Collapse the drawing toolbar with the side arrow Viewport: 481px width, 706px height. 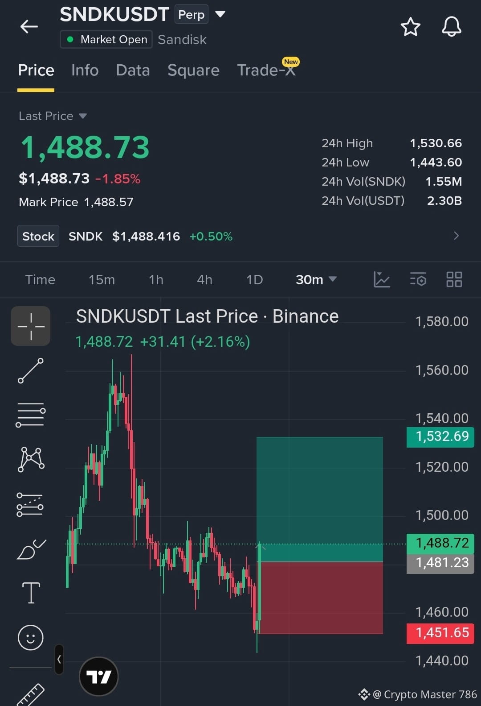(59, 659)
